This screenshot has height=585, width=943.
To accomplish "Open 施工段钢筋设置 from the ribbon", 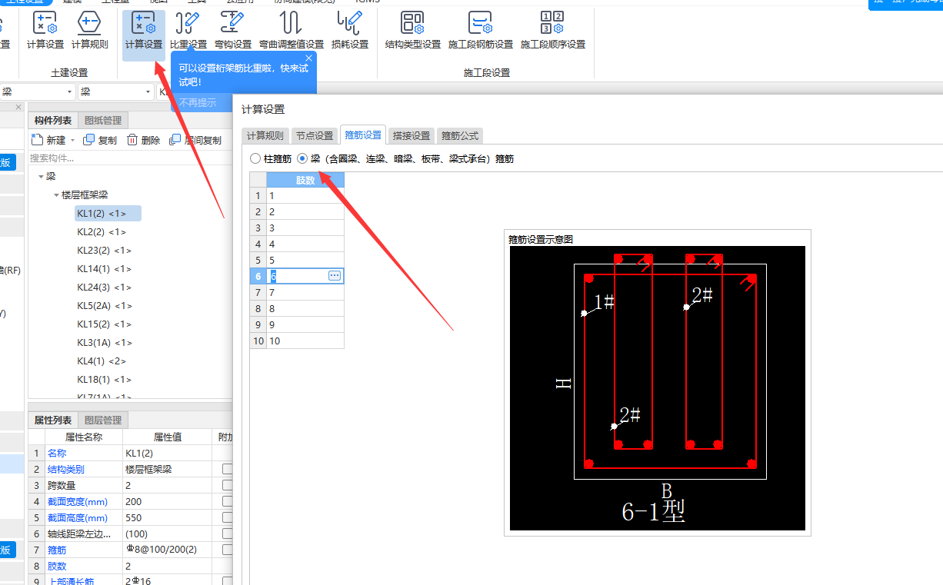I will pyautogui.click(x=481, y=30).
